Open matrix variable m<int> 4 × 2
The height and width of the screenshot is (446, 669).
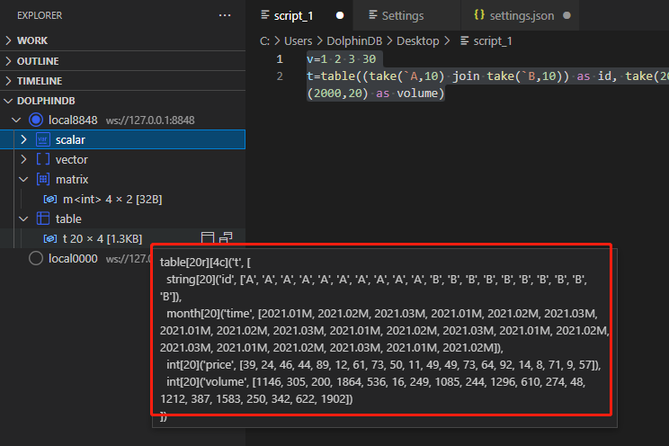tap(112, 200)
